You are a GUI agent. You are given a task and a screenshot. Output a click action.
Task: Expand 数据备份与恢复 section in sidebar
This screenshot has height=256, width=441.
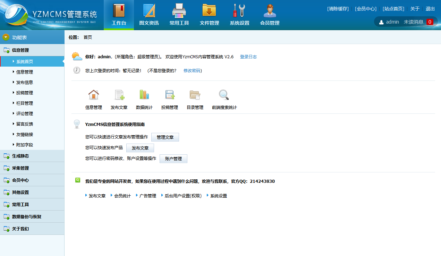coord(26,217)
